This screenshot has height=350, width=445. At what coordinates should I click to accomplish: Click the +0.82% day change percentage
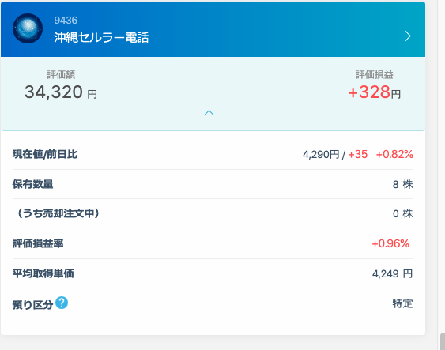point(394,155)
